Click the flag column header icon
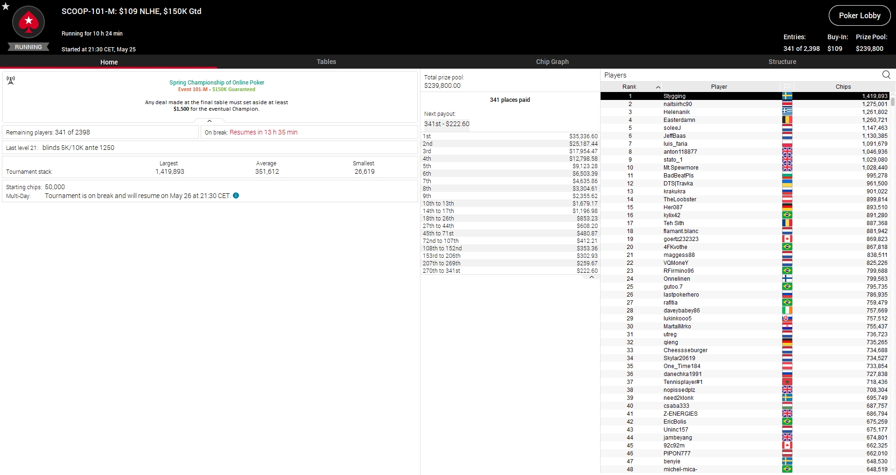The height and width of the screenshot is (475, 896). coord(787,86)
